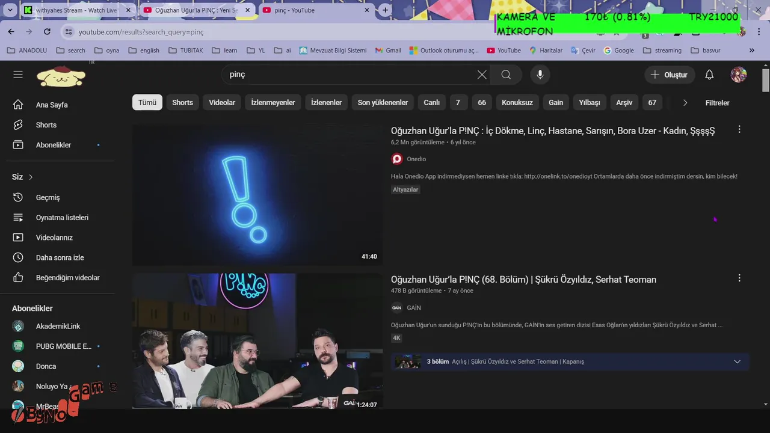770x433 pixels.
Task: Select the Tümü filter chip
Action: pyautogui.click(x=147, y=102)
